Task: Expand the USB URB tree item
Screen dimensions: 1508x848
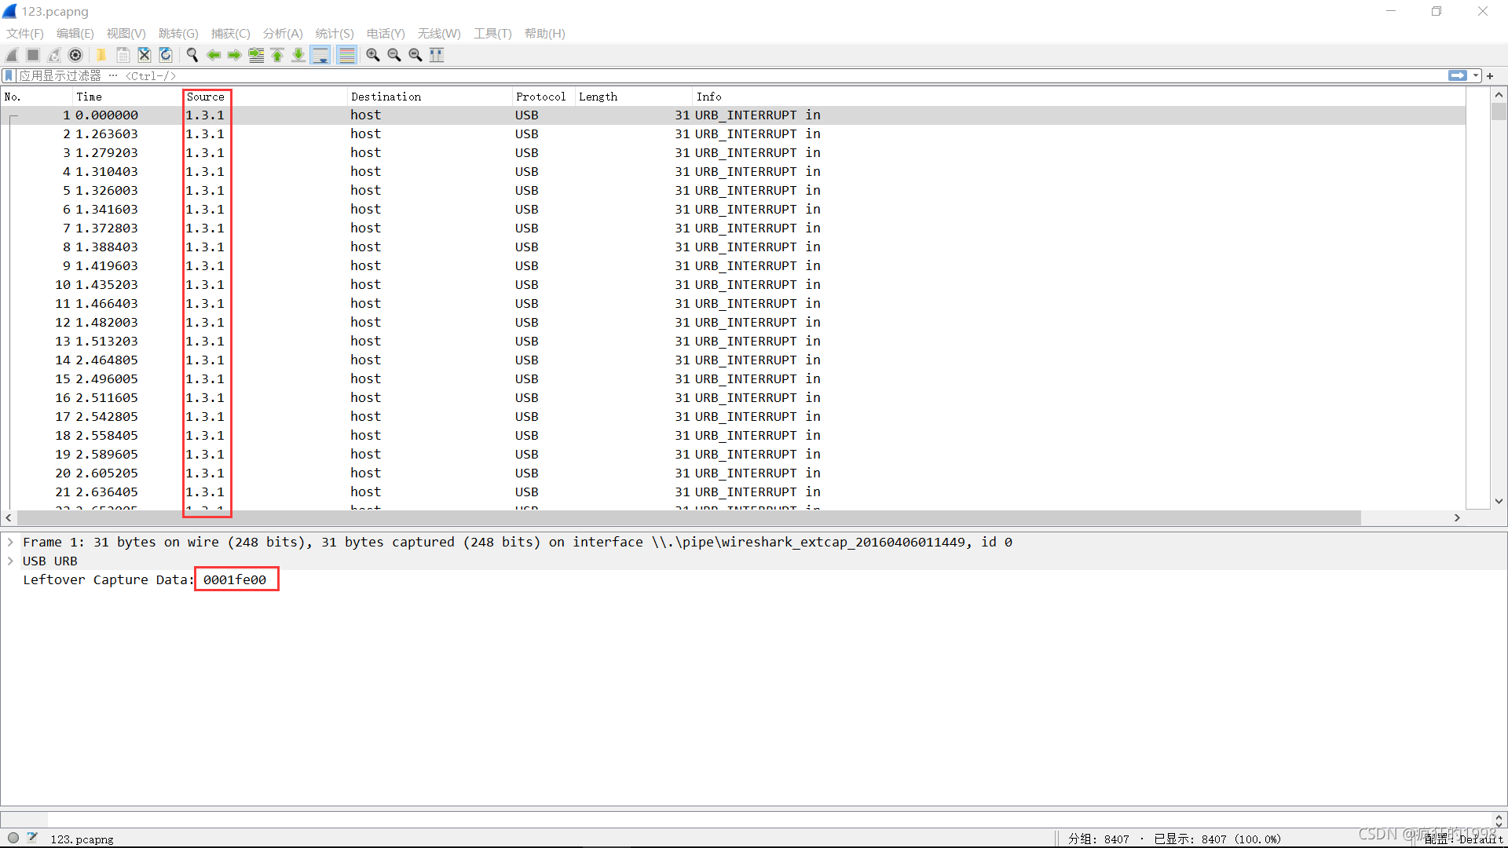Action: [10, 561]
